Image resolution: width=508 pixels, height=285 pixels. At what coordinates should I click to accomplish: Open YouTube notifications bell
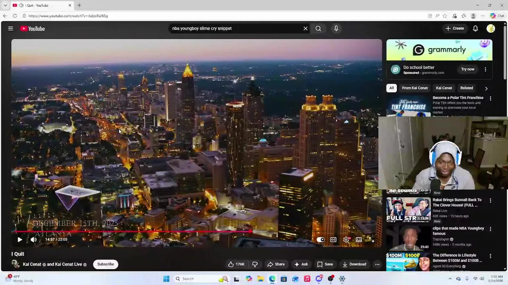pos(475,28)
